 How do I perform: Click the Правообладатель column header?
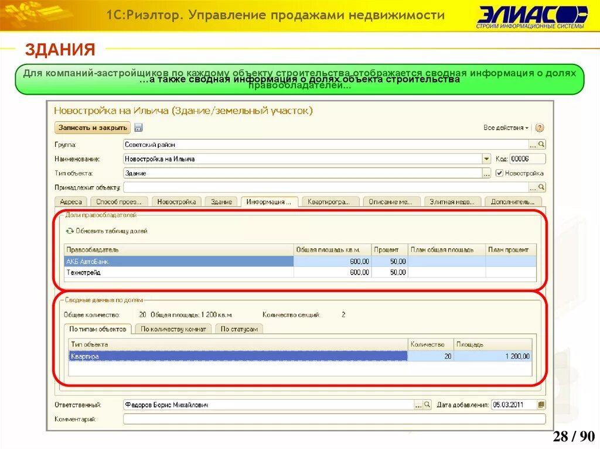tap(179, 250)
